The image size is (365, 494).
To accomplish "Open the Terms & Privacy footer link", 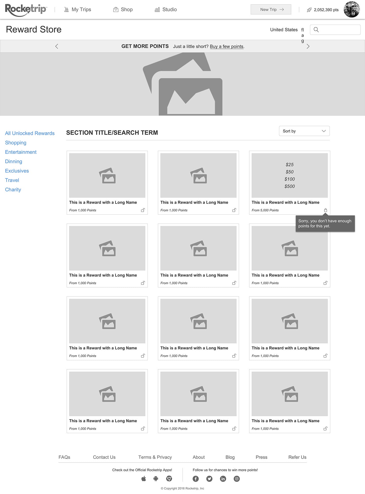I will [x=155, y=457].
